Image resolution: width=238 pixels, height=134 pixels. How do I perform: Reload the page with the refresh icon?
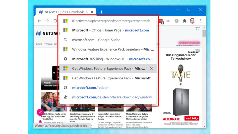tap(55, 21)
